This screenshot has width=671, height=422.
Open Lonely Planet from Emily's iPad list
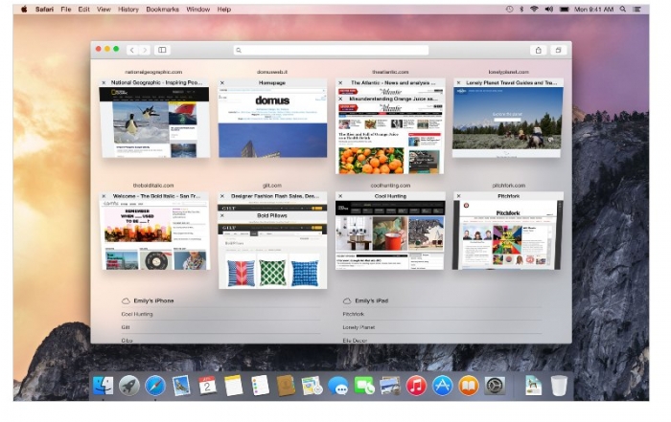click(359, 327)
